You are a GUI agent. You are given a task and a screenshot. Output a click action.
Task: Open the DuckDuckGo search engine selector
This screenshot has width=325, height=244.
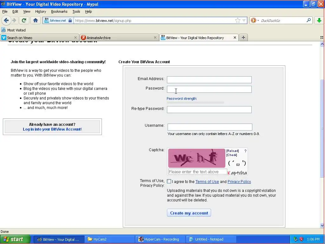pos(255,21)
